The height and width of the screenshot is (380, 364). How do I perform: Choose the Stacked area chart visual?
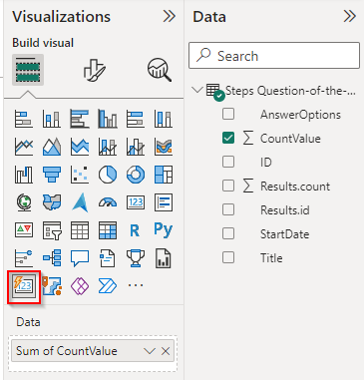(x=80, y=147)
